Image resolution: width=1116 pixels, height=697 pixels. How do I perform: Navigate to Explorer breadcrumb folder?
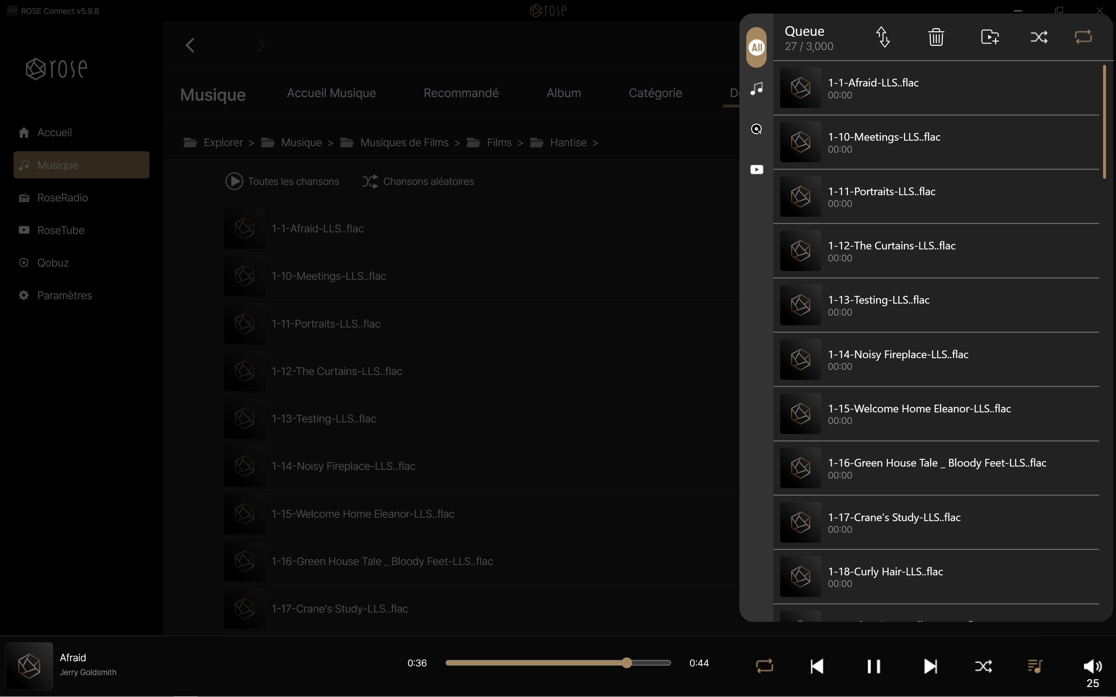coord(213,142)
